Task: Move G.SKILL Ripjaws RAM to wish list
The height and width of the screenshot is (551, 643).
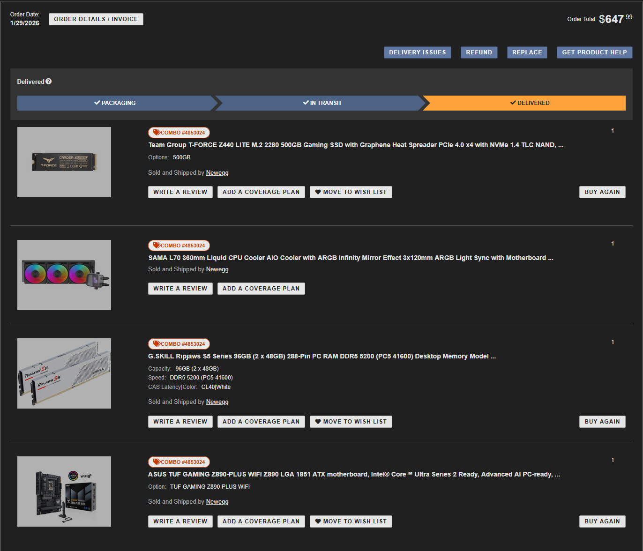Action: (x=351, y=422)
